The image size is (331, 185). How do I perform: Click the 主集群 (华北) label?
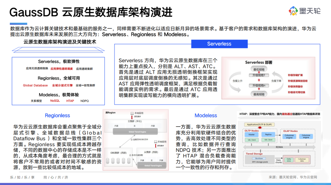tap(135, 121)
